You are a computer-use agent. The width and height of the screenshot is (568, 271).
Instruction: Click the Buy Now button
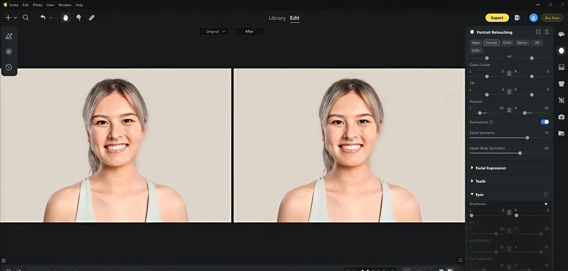coord(552,18)
